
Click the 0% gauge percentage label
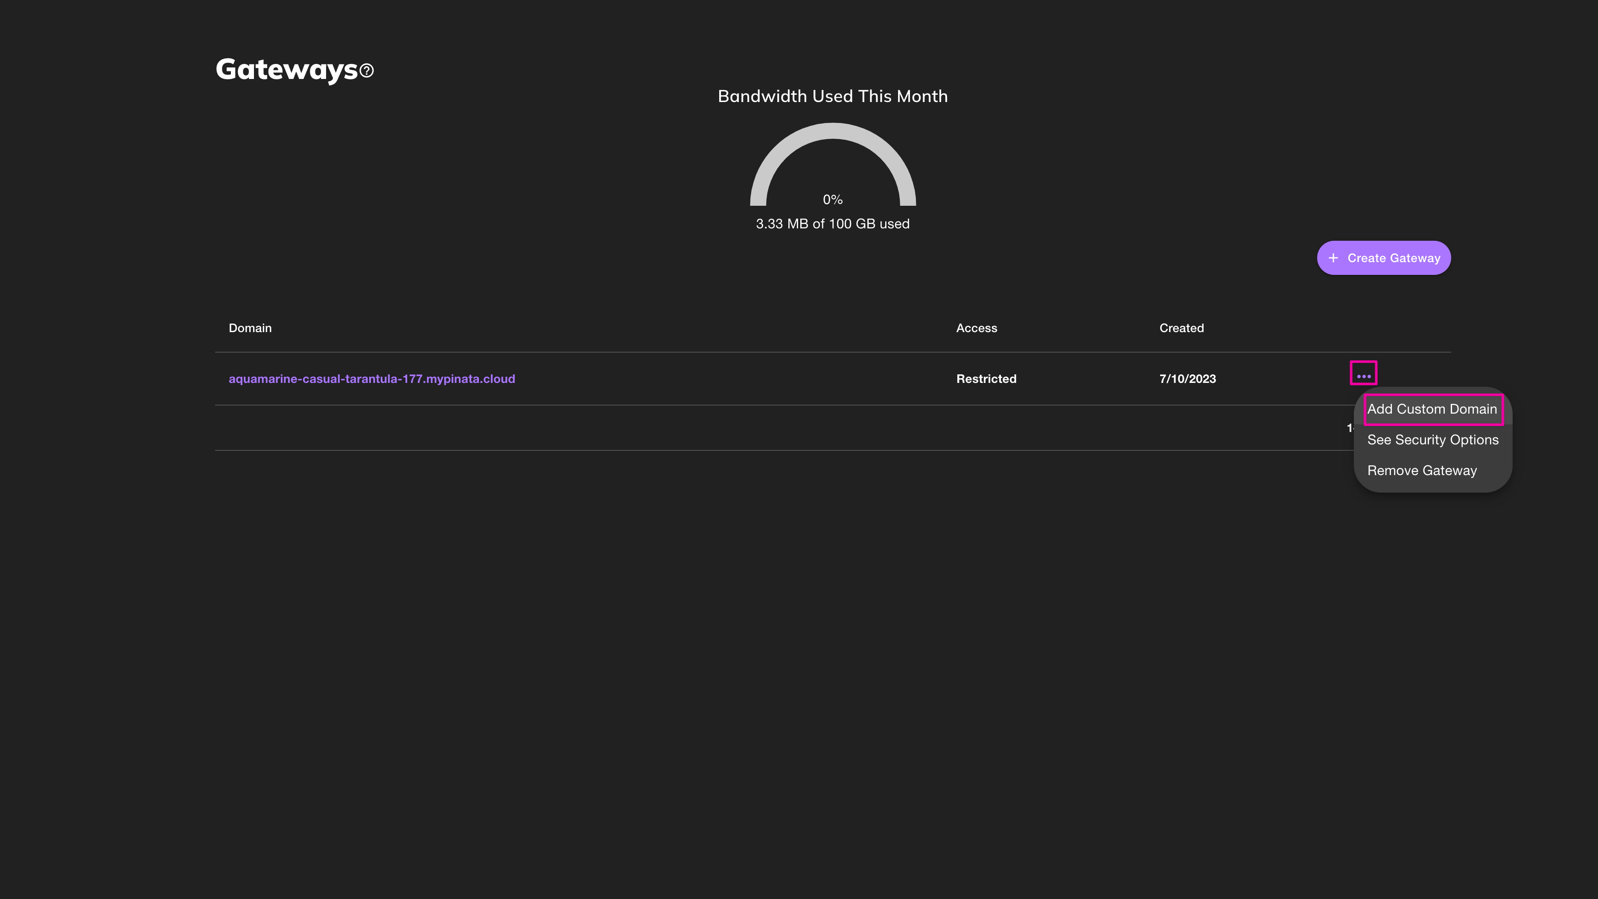coord(832,200)
